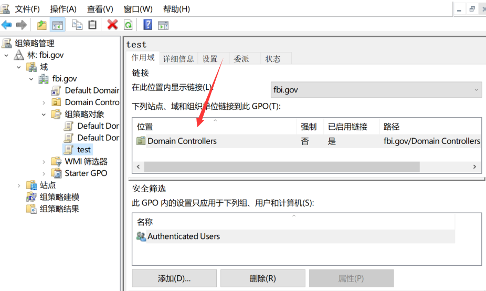Screen dimensions: 486x291
Task: Click the 删除(R) button
Action: point(262,278)
